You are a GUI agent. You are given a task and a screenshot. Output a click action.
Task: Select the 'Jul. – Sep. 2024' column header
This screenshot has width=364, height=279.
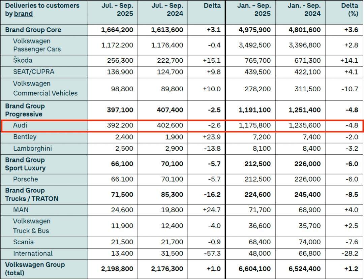[x=168, y=9]
